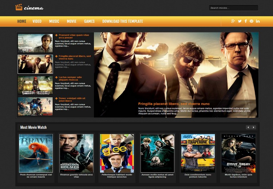
Task: Select the Pirates of the Caribbean thumbnail
Action: tap(35, 85)
